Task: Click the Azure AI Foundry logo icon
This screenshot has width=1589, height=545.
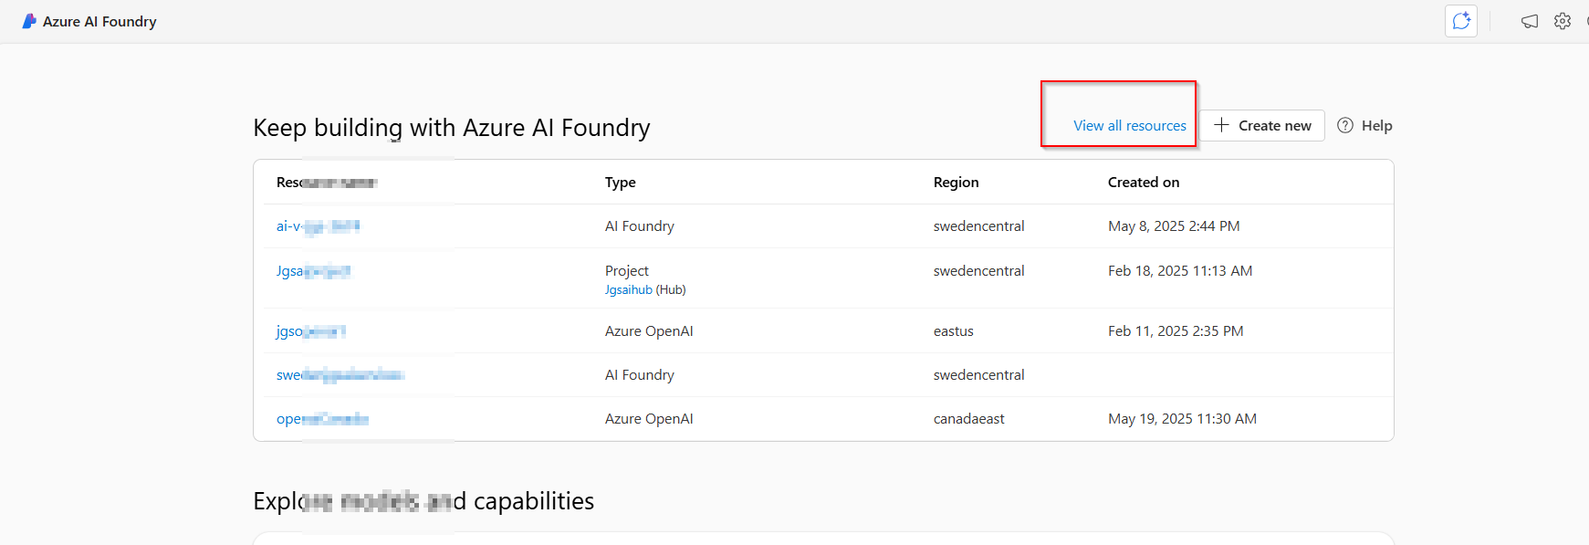Action: click(29, 21)
